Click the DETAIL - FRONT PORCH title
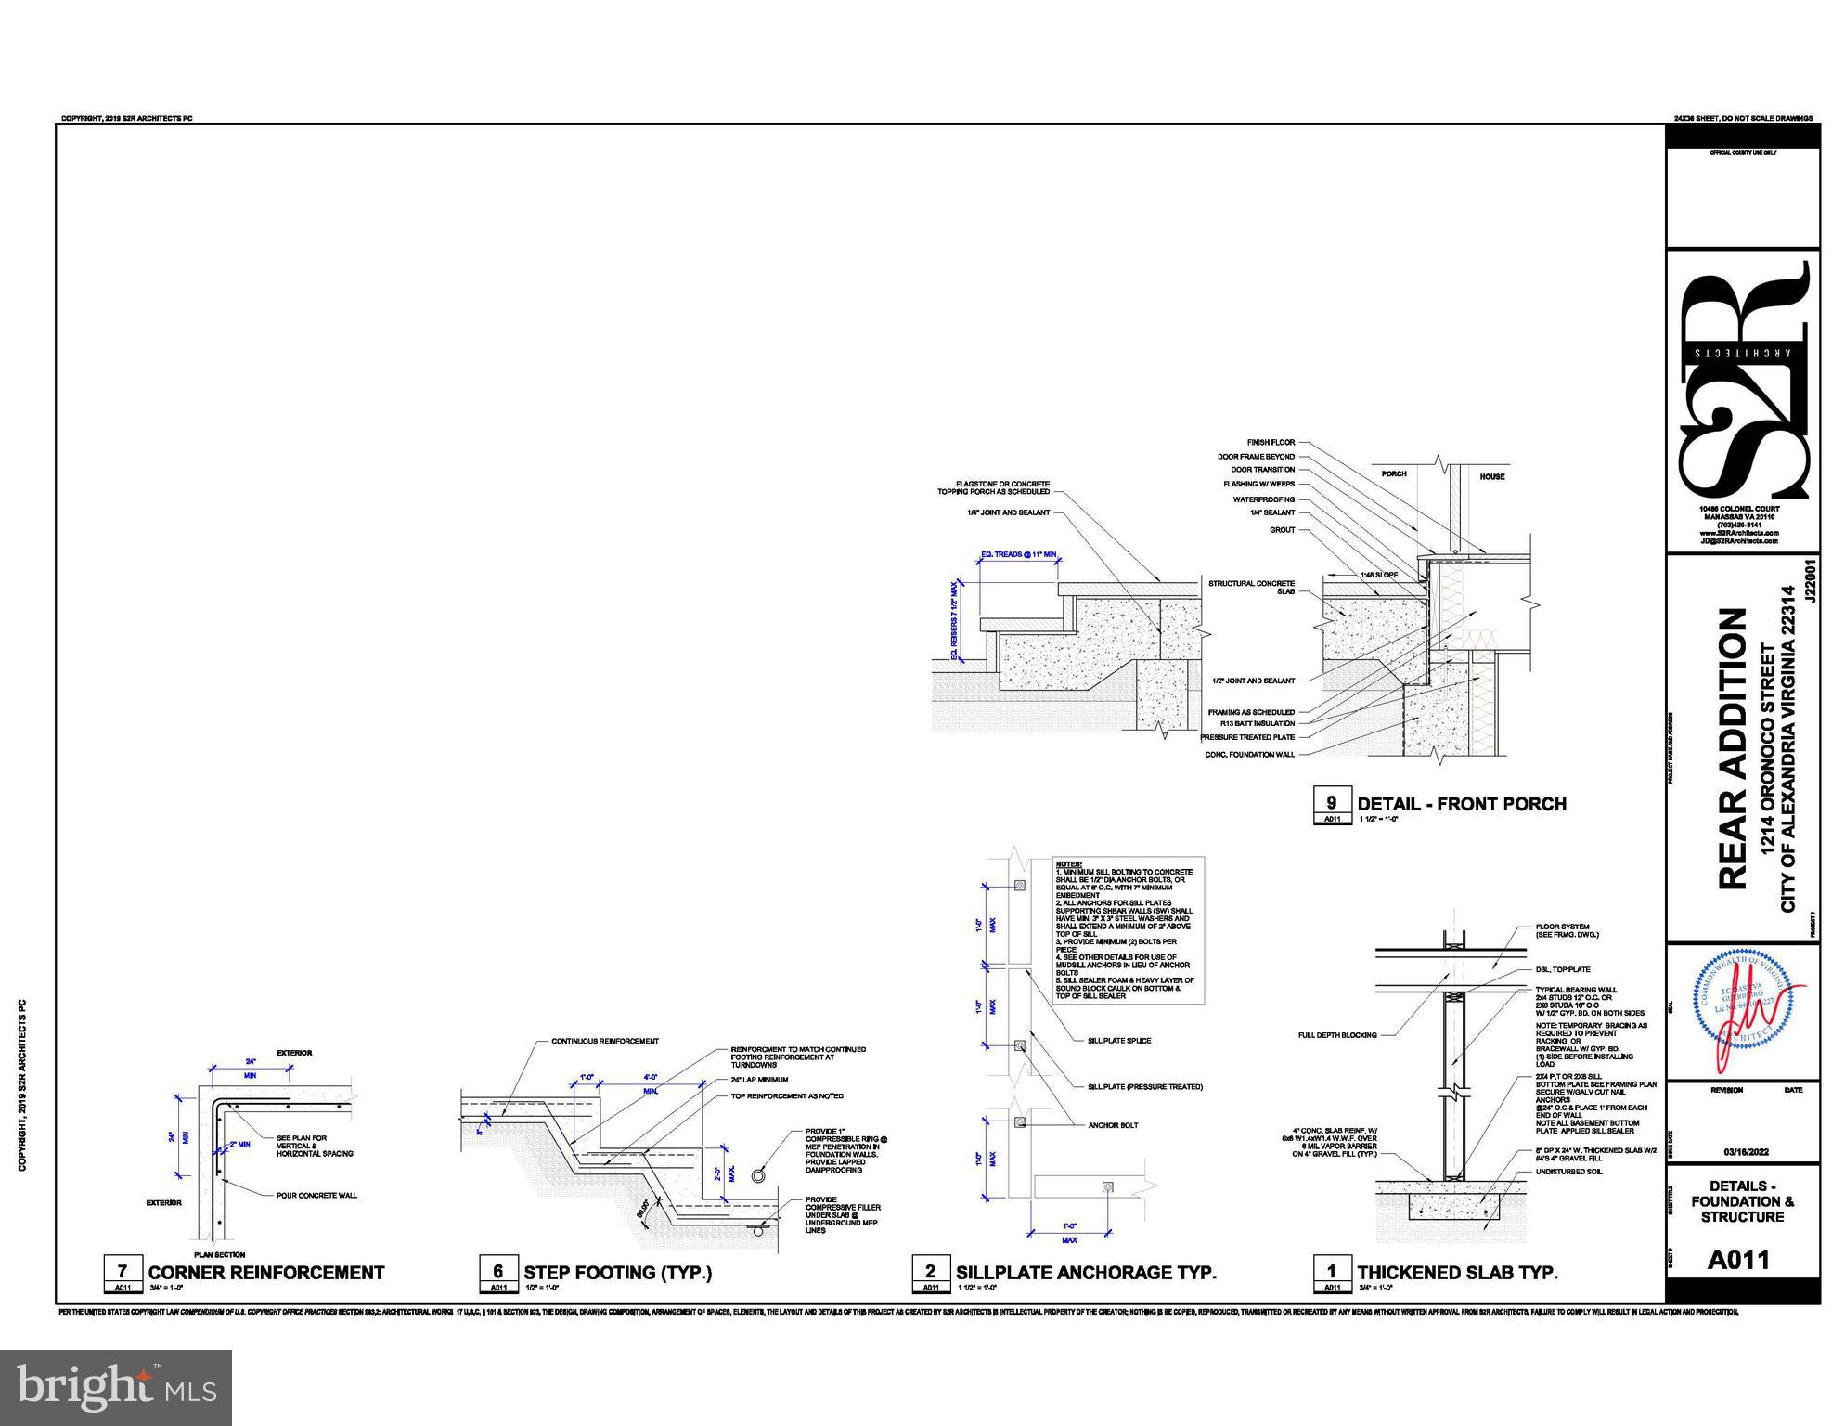 [1462, 804]
